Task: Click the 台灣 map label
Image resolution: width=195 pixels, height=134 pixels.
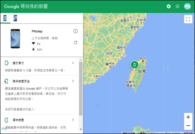Action: 142,71
